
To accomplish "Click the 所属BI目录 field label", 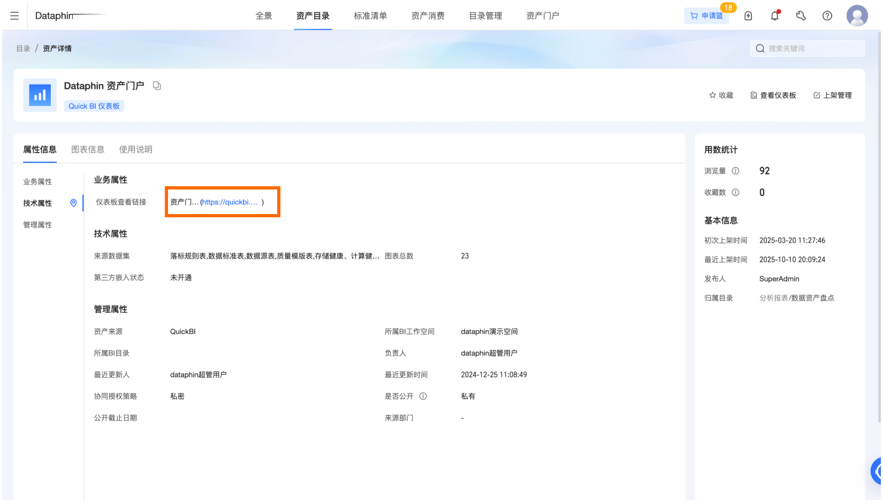I will (x=112, y=353).
